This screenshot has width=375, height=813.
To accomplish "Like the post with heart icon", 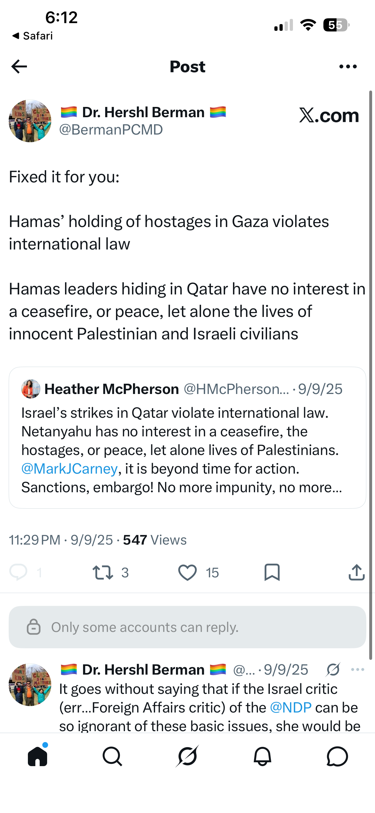I will (188, 573).
